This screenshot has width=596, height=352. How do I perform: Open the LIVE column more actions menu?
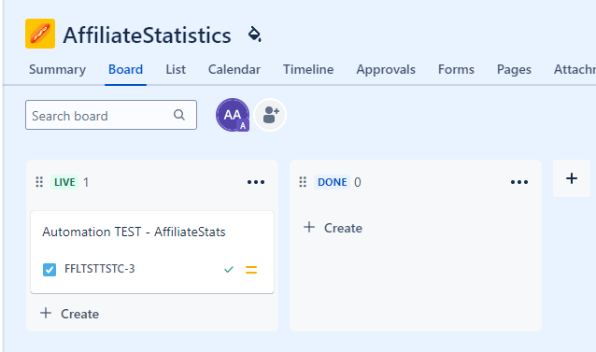(256, 182)
